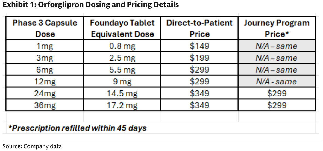
Task: Click the 6mg capsule dose cell
Action: 45,70
